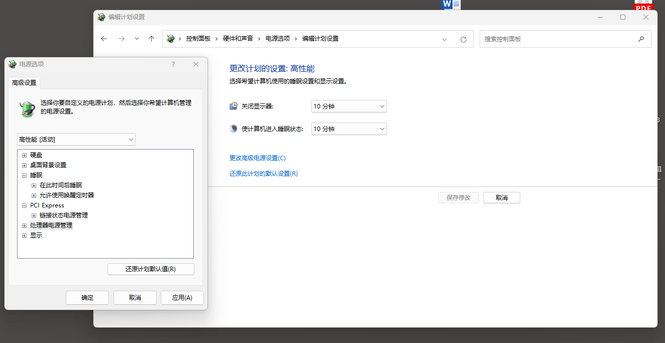The height and width of the screenshot is (343, 665).
Task: Click the Word document desktop icon
Action: [451, 5]
